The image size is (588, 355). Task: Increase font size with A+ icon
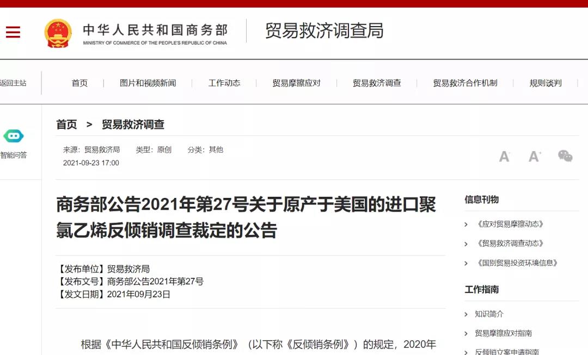(535, 156)
